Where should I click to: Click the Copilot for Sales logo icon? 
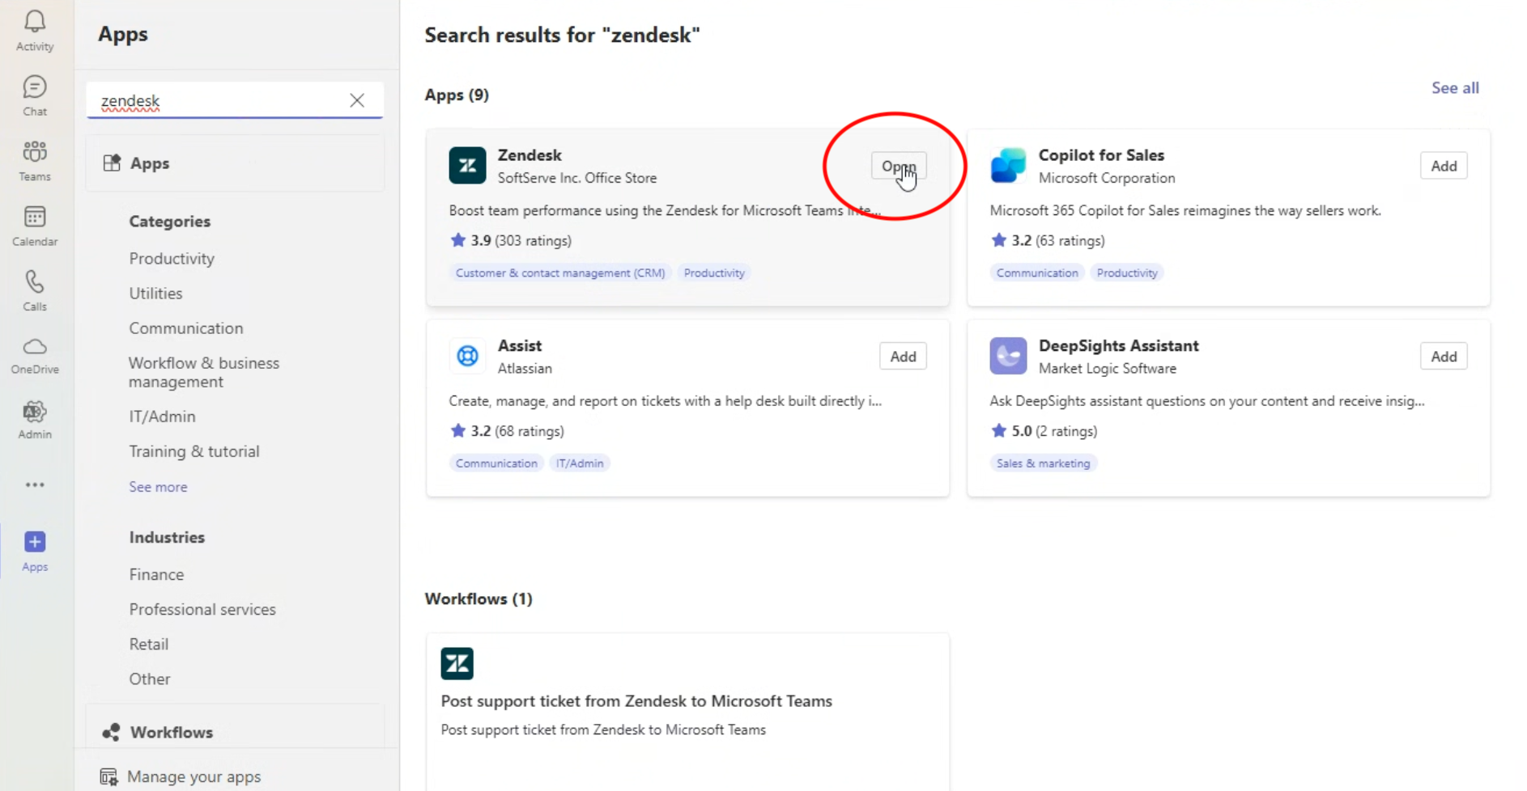point(1008,166)
